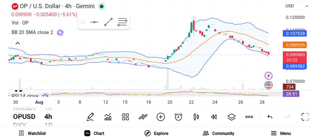Click the -0.005400 (−5.61%) price change
This screenshot has width=311, height=140.
point(55,15)
